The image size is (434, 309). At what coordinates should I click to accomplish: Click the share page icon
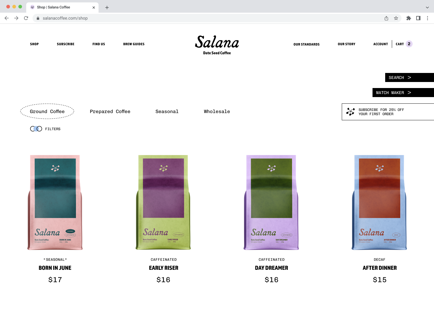click(x=386, y=18)
